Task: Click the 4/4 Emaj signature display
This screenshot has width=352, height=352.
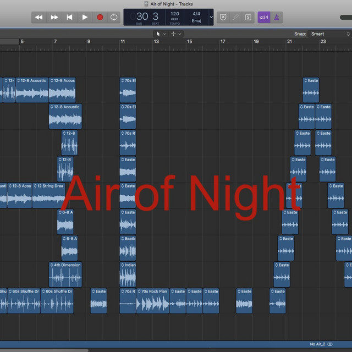Action: pyautogui.click(x=196, y=17)
